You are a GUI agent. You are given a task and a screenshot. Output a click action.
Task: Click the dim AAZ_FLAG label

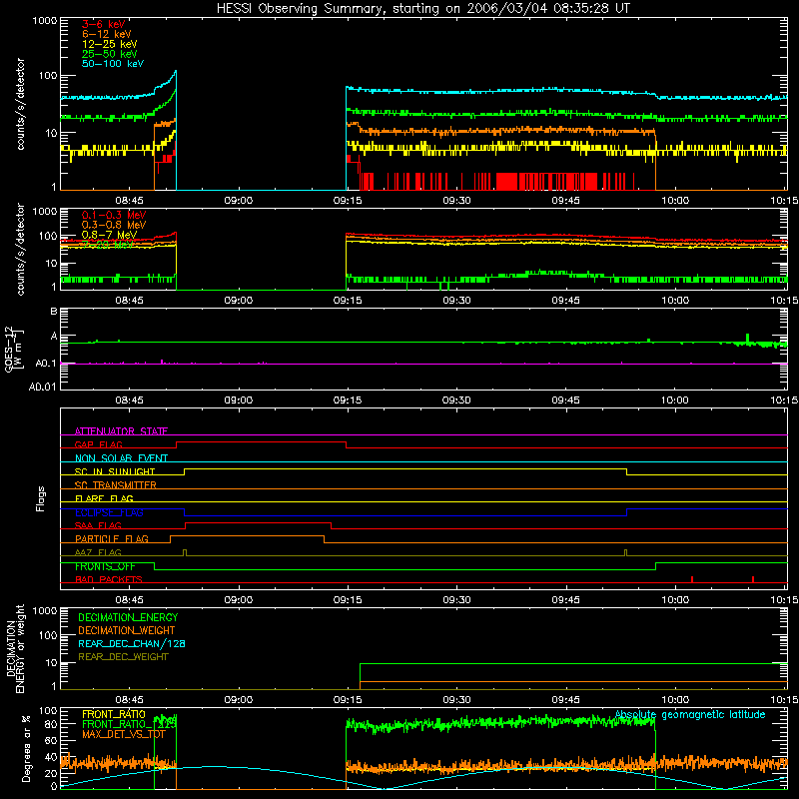[x=98, y=552]
